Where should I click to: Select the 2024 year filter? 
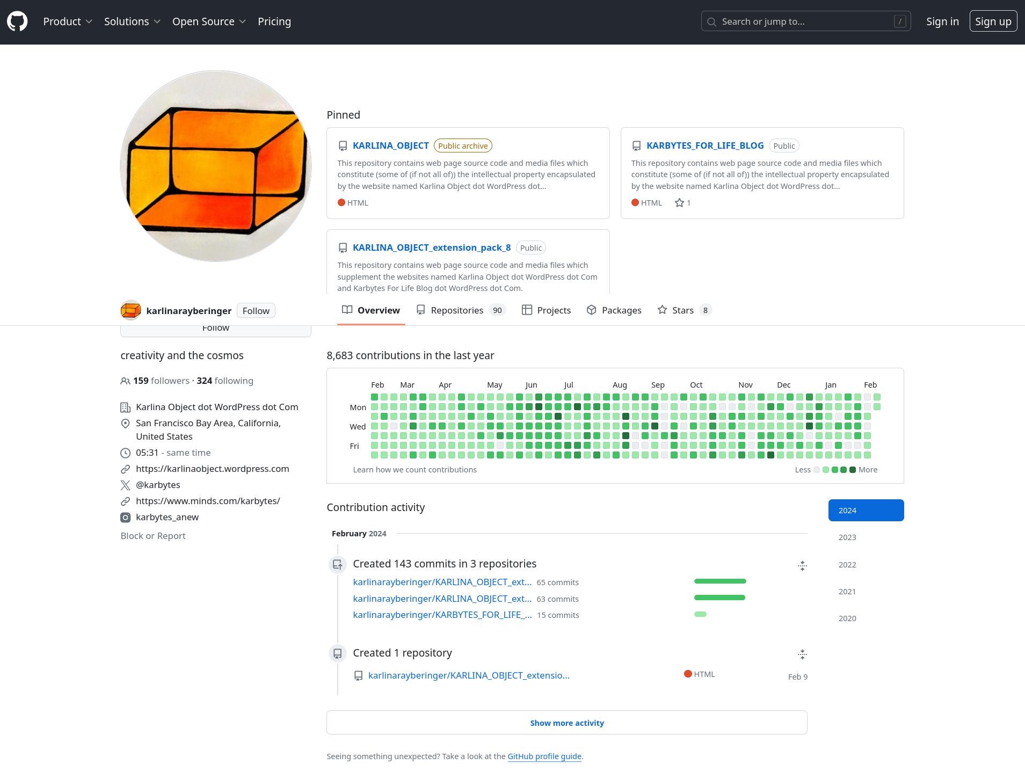(866, 511)
